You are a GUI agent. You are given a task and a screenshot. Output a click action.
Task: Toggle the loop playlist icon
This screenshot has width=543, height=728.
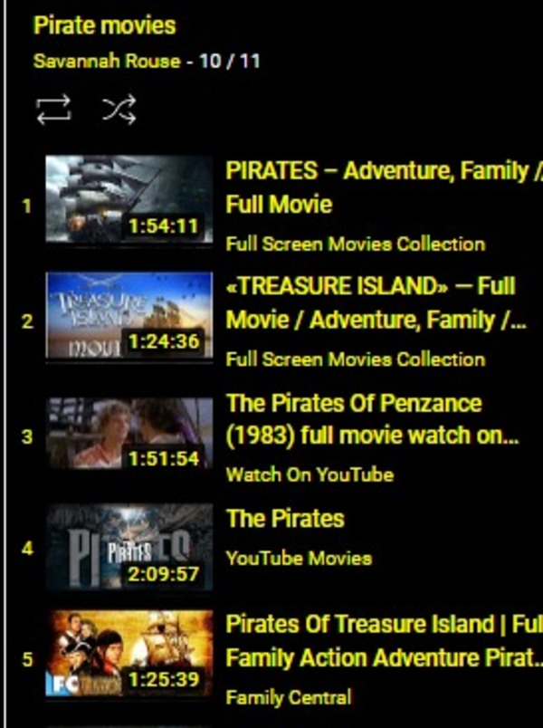[x=53, y=110]
